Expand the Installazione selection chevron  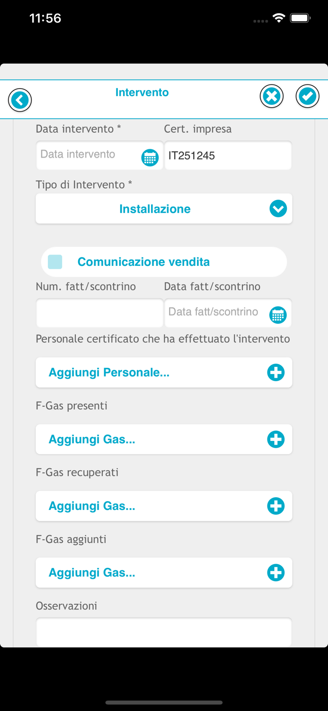[x=278, y=209]
